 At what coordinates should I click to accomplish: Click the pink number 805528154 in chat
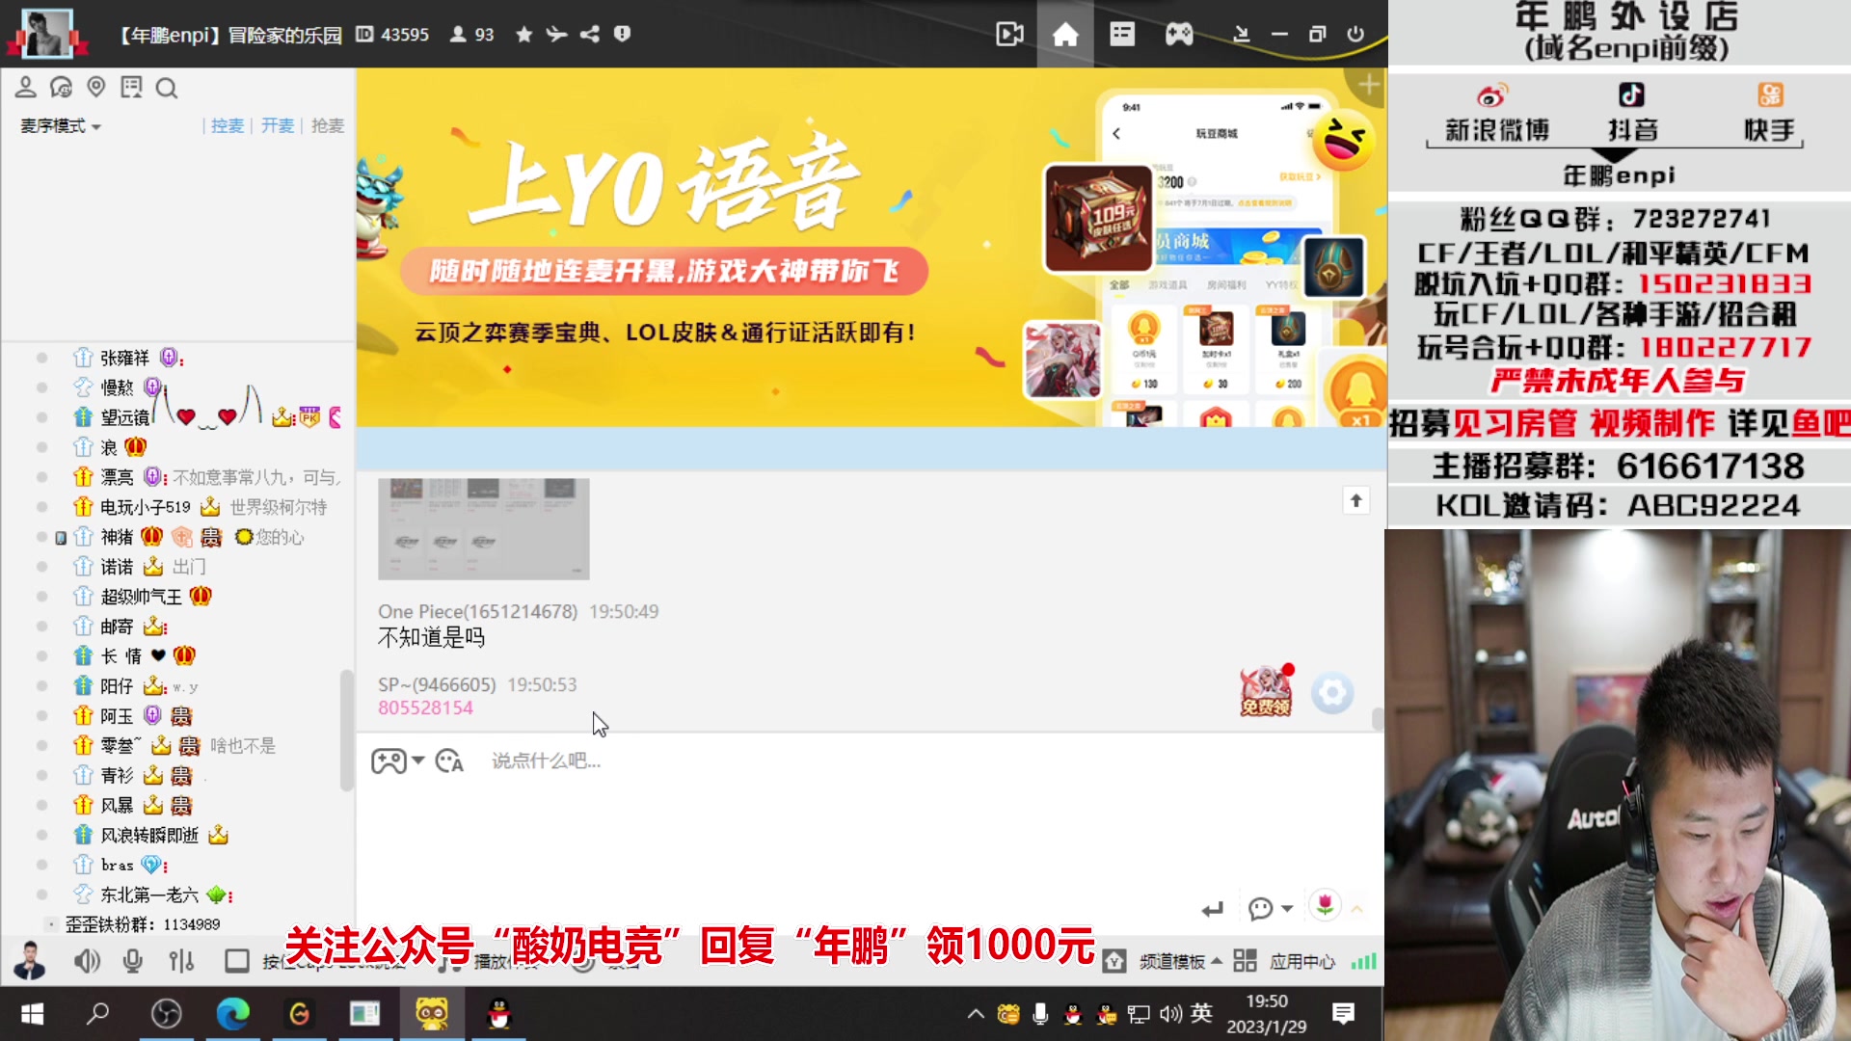pyautogui.click(x=425, y=708)
